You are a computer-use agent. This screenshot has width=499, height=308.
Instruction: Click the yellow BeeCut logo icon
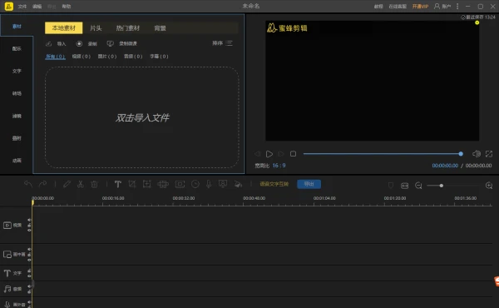pos(9,7)
